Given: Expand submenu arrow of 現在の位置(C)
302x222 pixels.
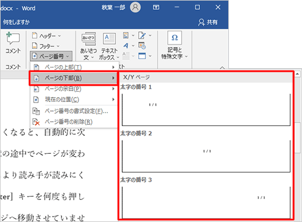Looking at the screenshot, I should click(114, 100).
